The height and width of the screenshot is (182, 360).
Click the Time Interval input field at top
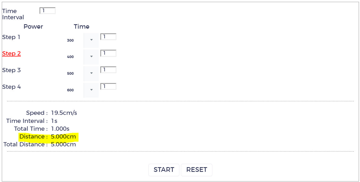pyautogui.click(x=48, y=11)
